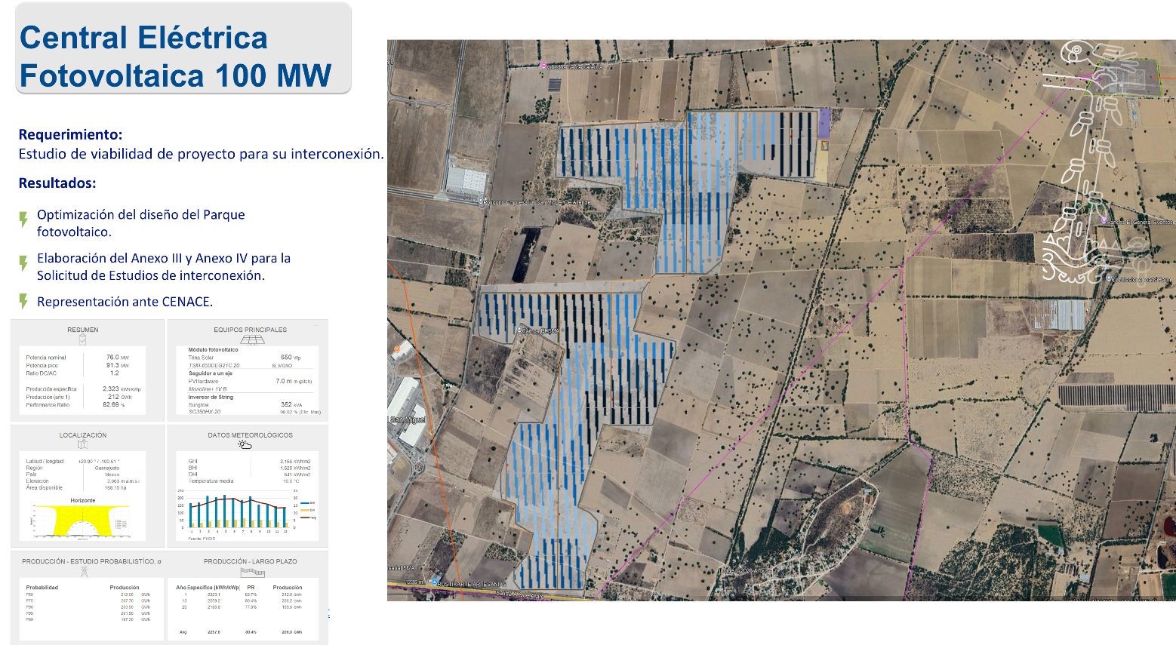Click the sun-and-cloud icon under DATOS METEOROLÓGICOS

tap(245, 444)
